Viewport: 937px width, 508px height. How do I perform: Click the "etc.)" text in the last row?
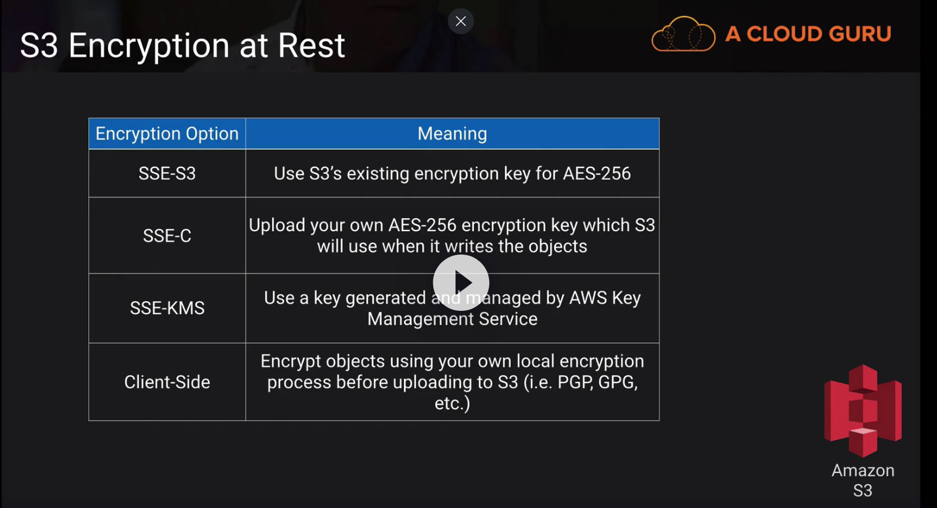452,403
